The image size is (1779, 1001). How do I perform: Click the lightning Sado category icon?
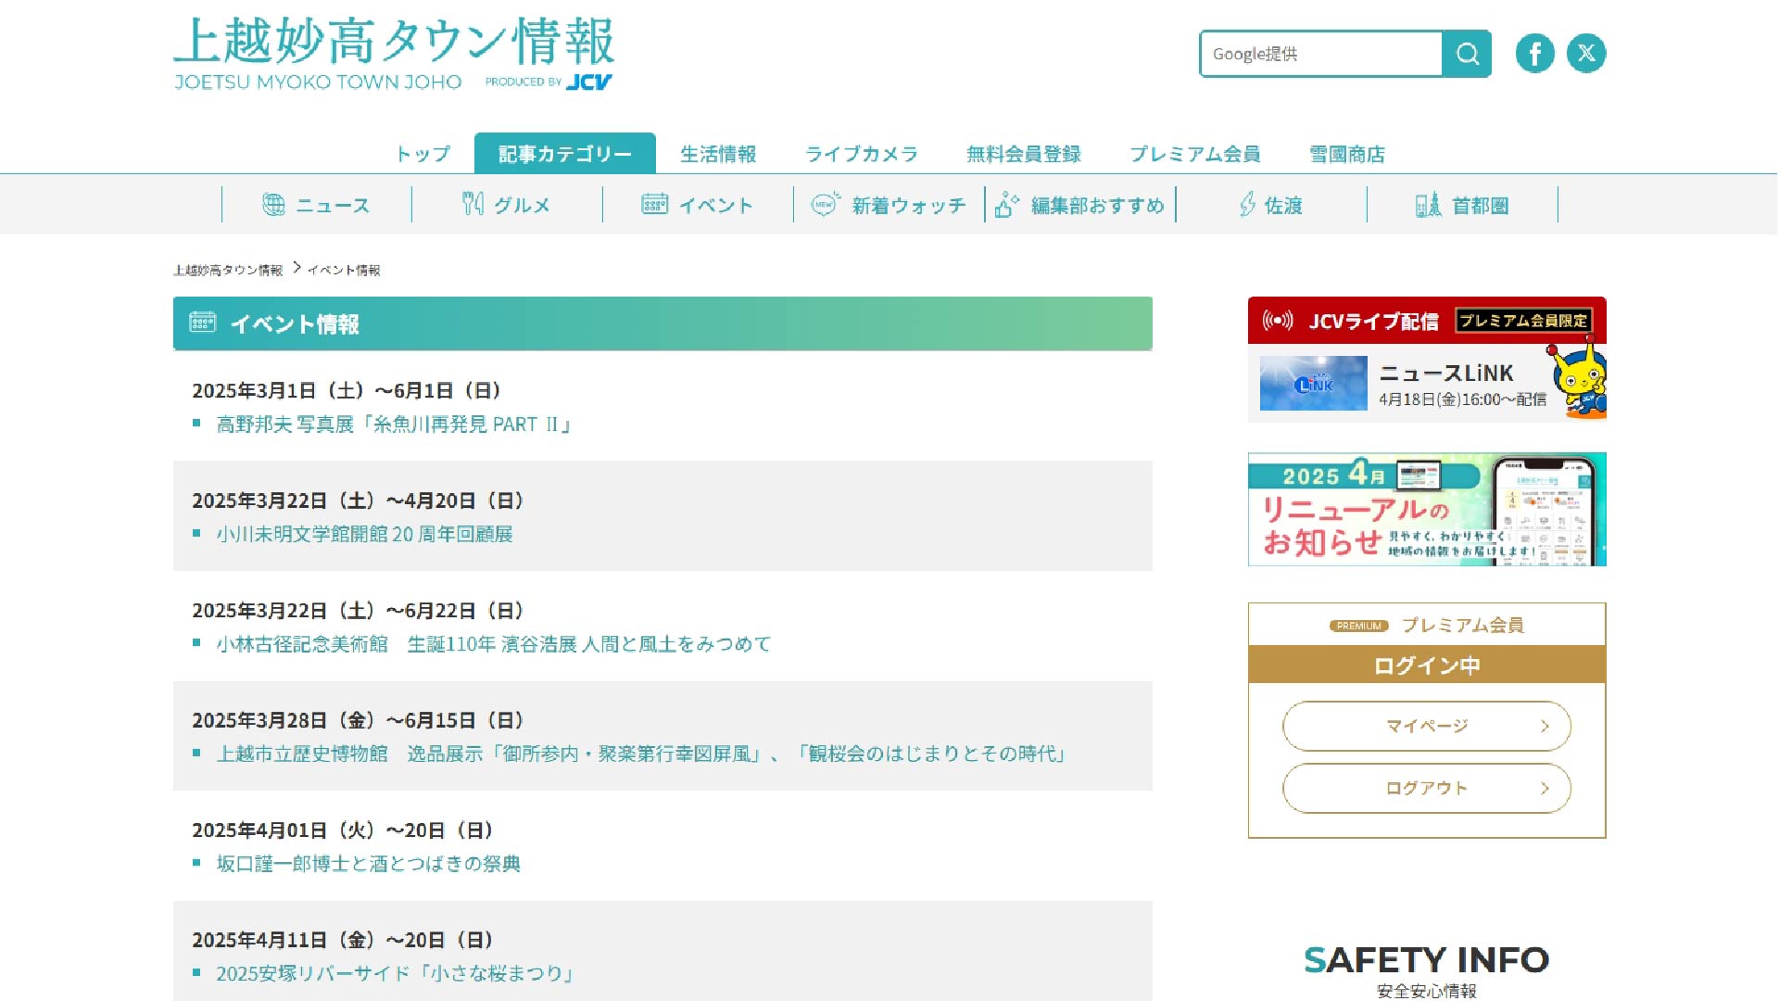tap(1247, 205)
